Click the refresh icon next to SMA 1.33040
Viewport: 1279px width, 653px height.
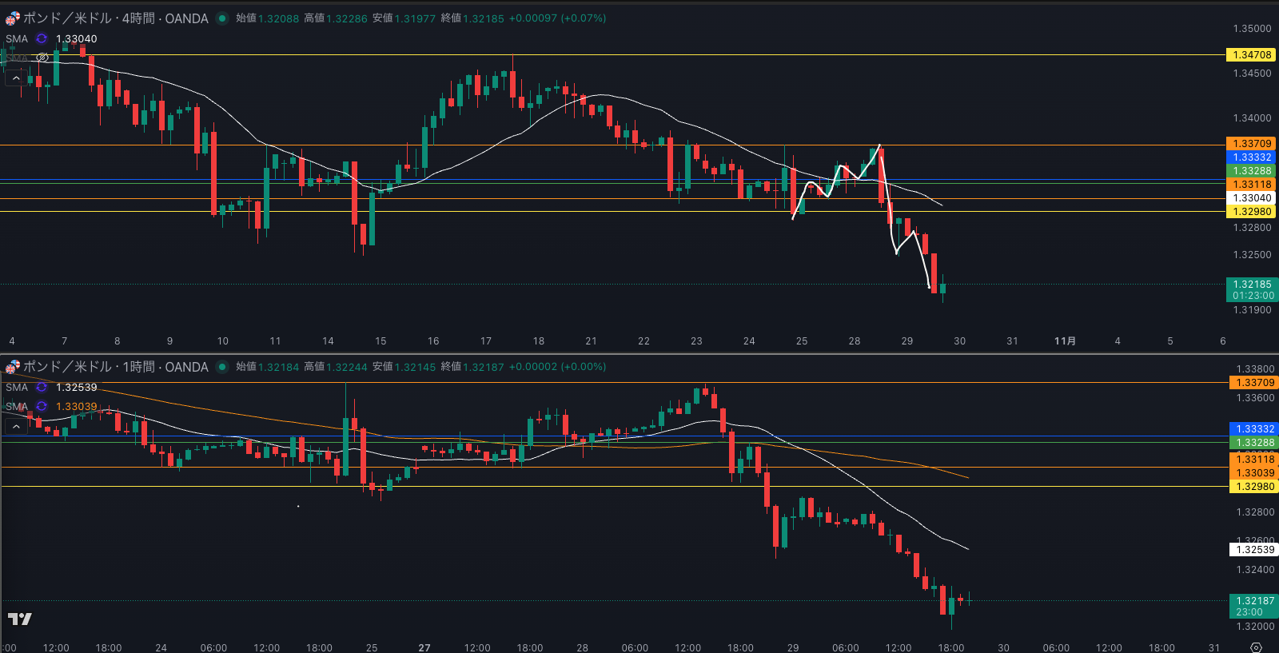[x=42, y=38]
